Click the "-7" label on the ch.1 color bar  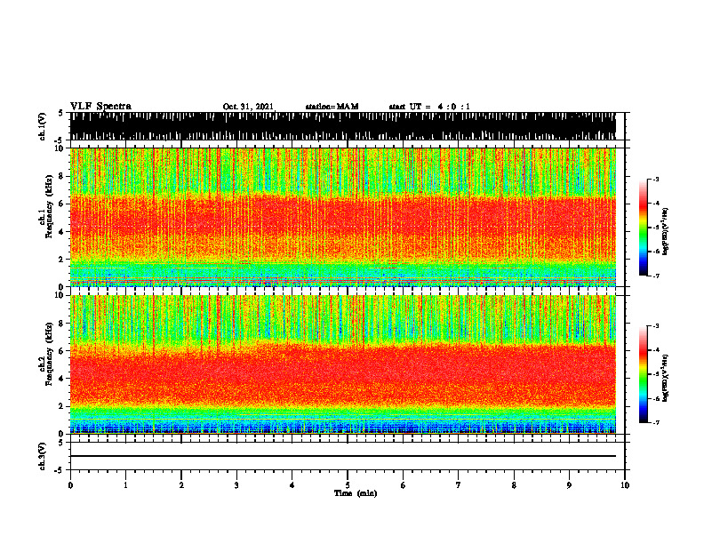(656, 276)
